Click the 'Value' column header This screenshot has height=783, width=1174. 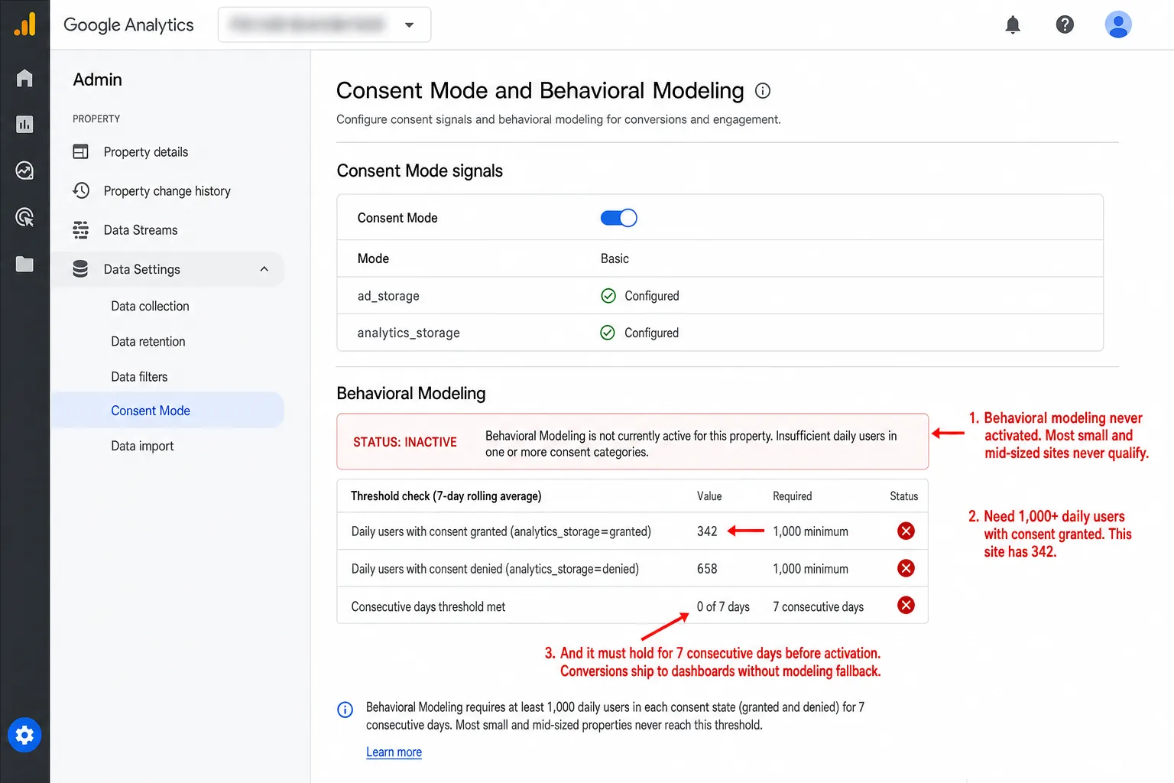click(x=709, y=496)
